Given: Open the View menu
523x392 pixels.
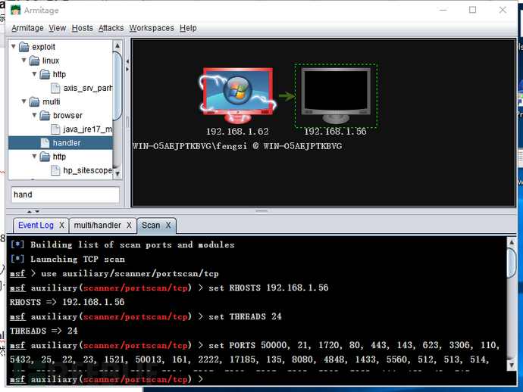Looking at the screenshot, I should [x=58, y=28].
